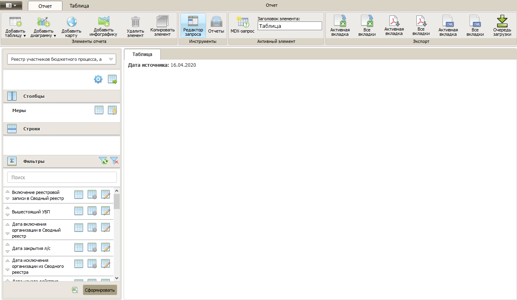517x300 pixels.
Task: Move Вышестоящий УБП filter up
Action: coord(7,208)
